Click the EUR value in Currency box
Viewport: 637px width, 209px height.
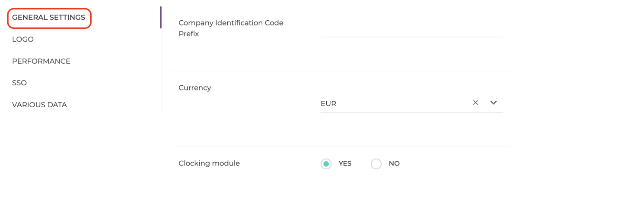[328, 103]
